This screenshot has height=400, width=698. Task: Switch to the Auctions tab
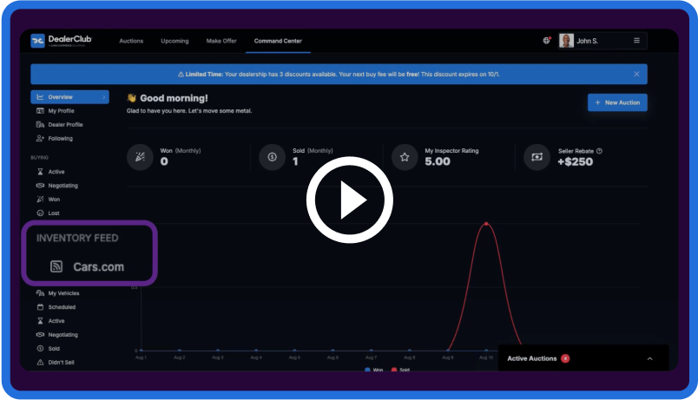point(131,41)
